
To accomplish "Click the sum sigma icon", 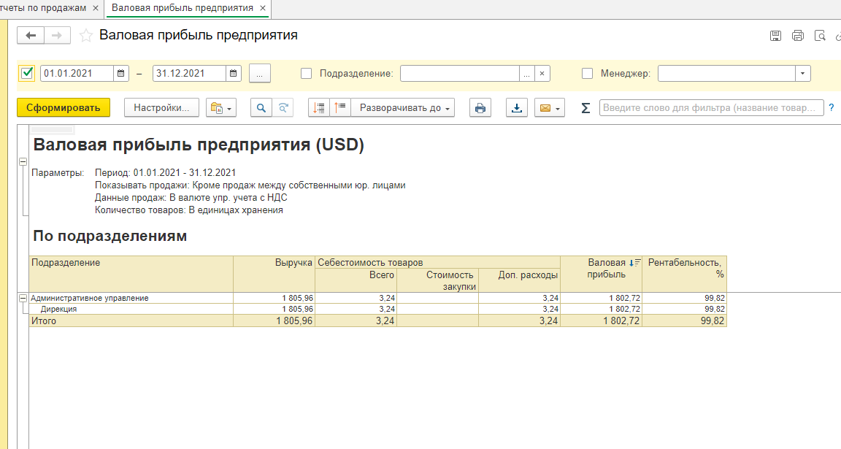I will [585, 108].
